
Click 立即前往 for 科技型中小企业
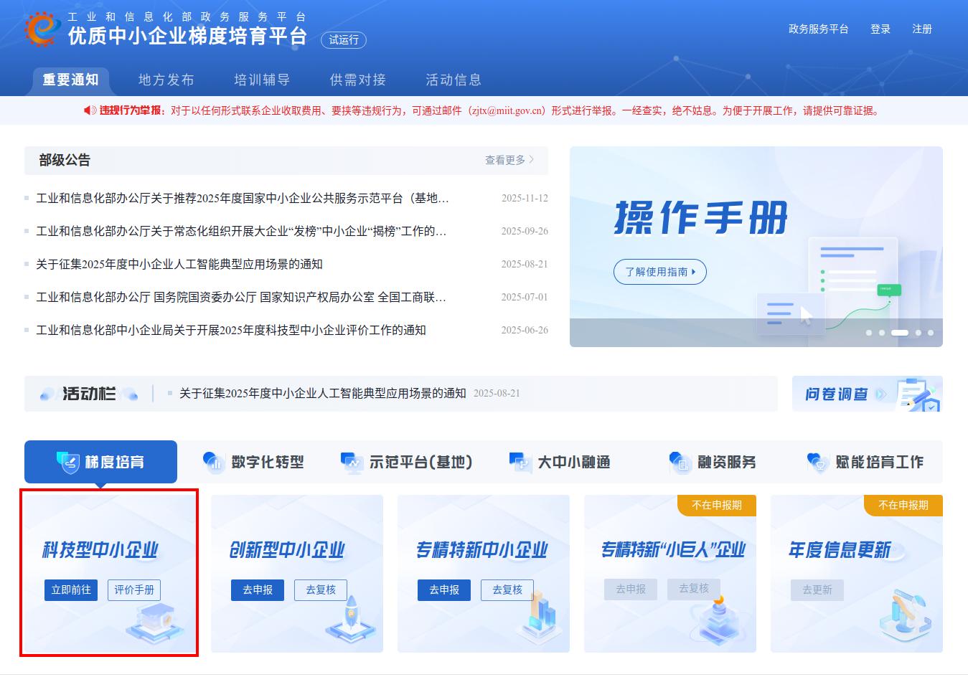[71, 590]
